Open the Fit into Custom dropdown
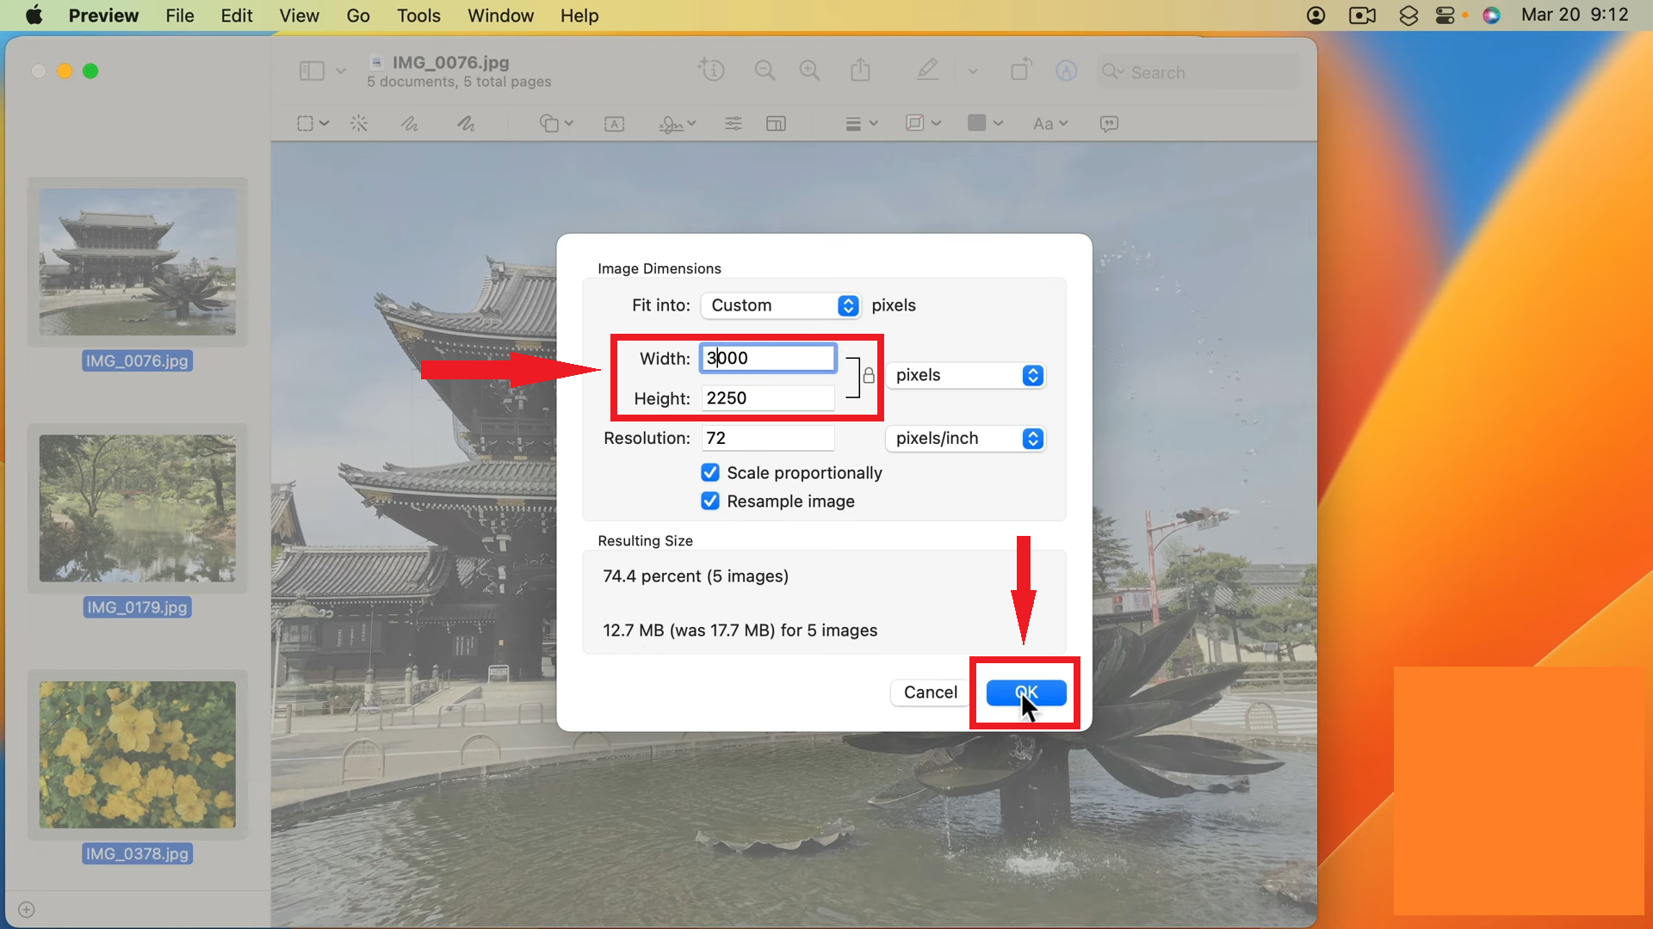The image size is (1653, 929). 780,305
